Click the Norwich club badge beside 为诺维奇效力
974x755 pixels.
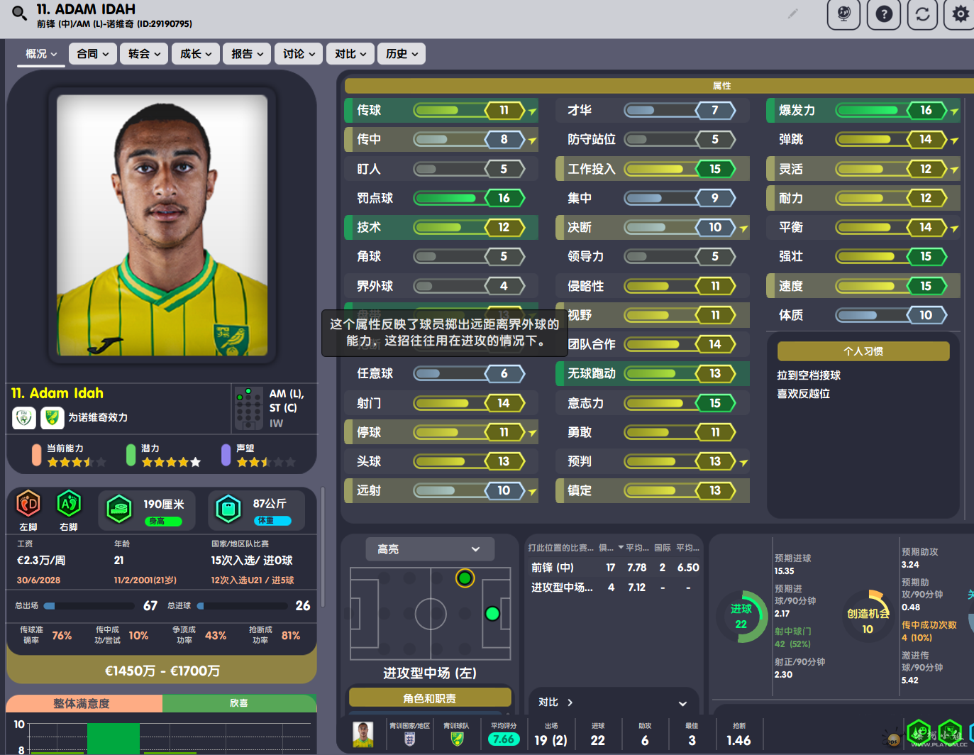[52, 417]
